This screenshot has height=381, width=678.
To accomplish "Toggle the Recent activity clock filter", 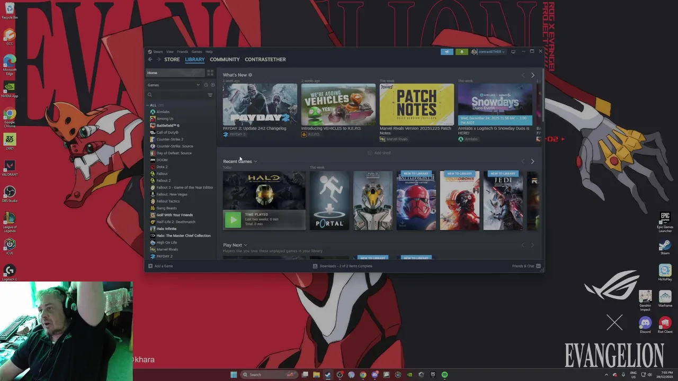I will tap(206, 85).
